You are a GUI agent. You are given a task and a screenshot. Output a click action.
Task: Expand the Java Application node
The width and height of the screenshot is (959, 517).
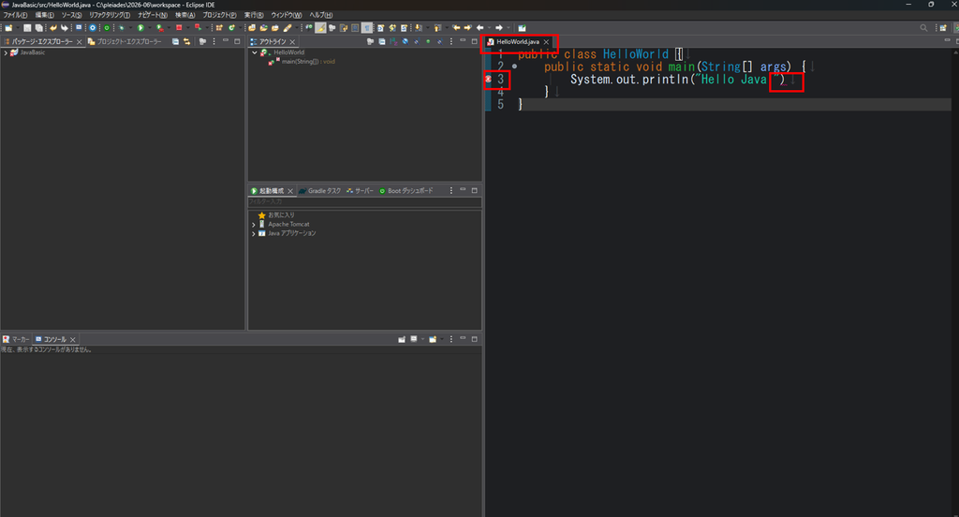(253, 234)
